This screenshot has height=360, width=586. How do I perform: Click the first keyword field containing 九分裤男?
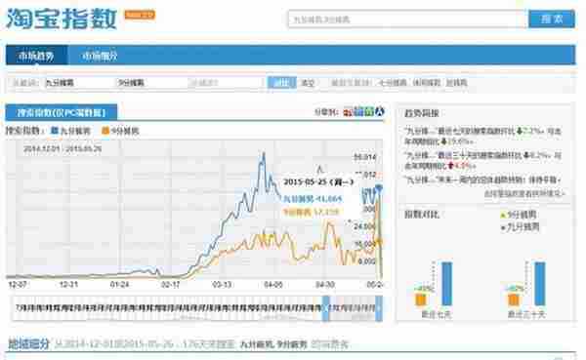click(79, 83)
